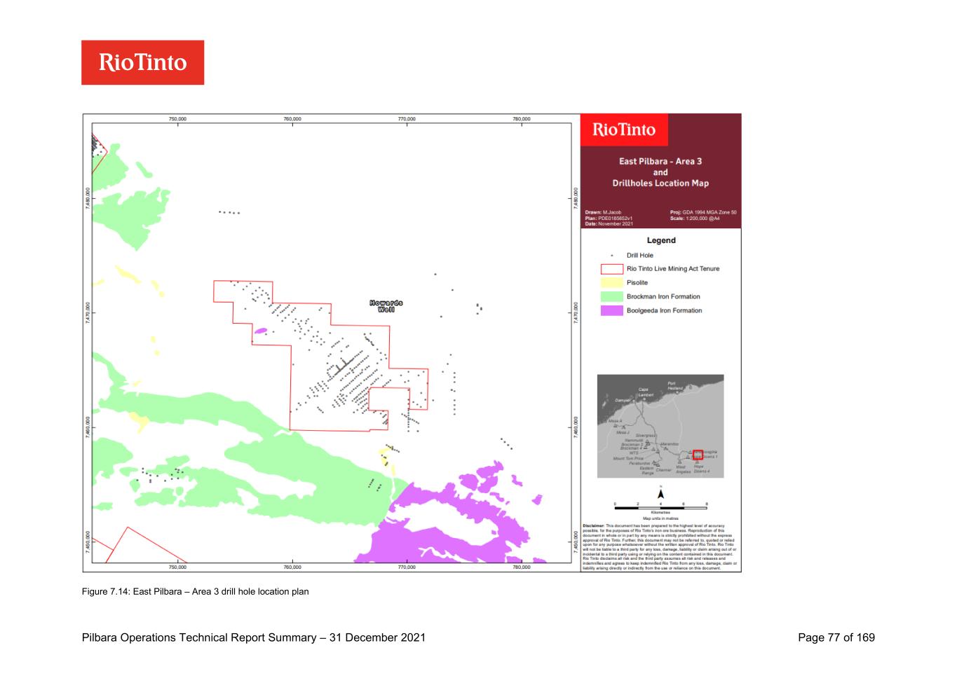Screen dimensions: 957x676
Task: Click the Drill Hole dot symbol in legend
Action: coord(612,256)
